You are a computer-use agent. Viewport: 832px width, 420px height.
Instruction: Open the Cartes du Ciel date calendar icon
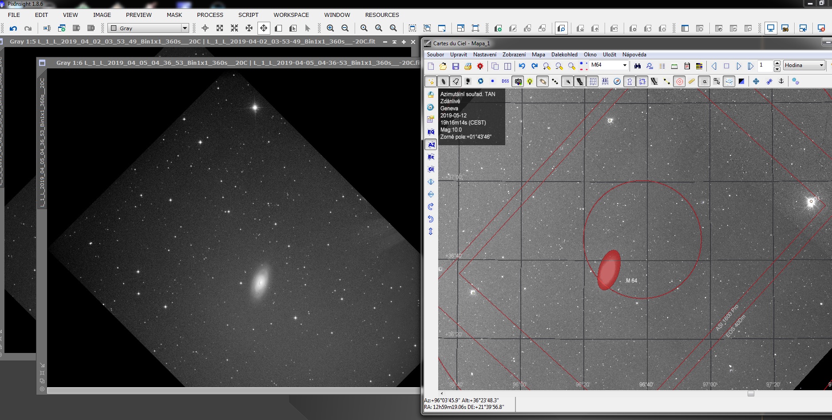pyautogui.click(x=687, y=66)
